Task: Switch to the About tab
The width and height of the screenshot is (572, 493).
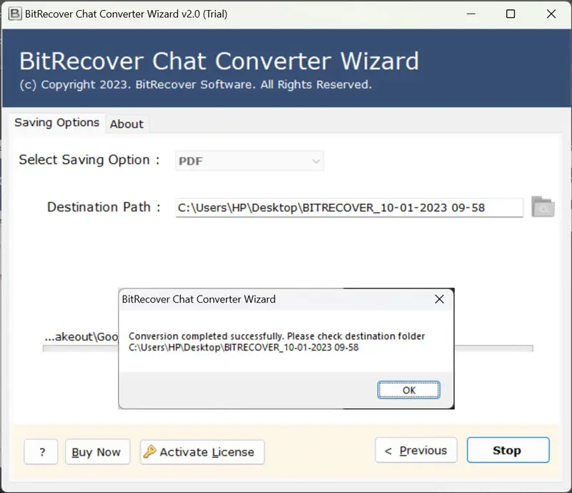Action: [127, 125]
